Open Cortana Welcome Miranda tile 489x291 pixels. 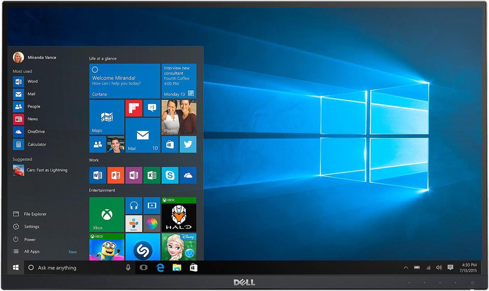(125, 81)
